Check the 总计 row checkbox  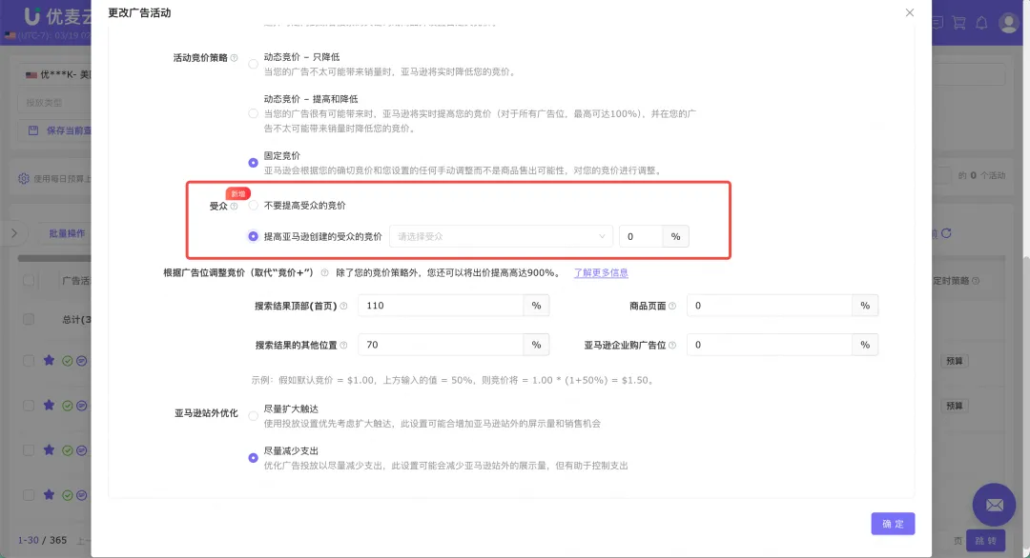28,317
